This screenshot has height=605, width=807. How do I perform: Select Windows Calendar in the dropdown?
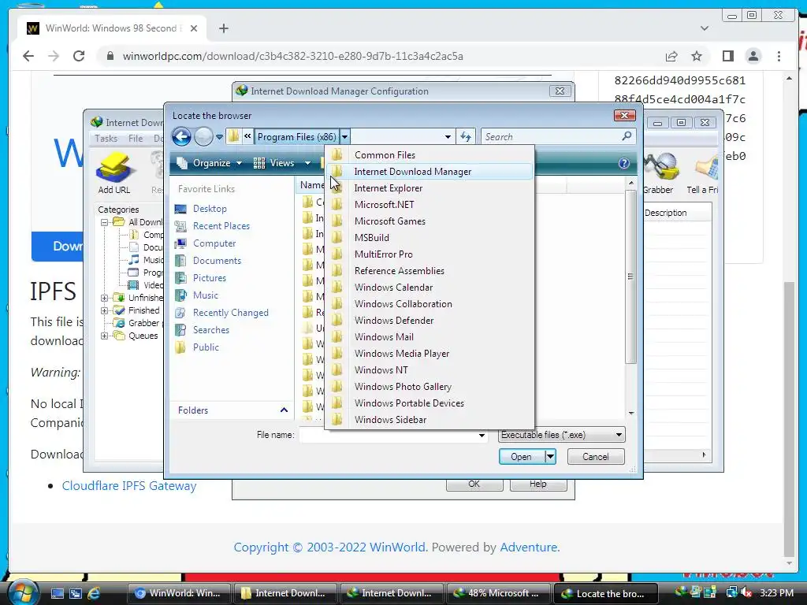click(x=430, y=287)
